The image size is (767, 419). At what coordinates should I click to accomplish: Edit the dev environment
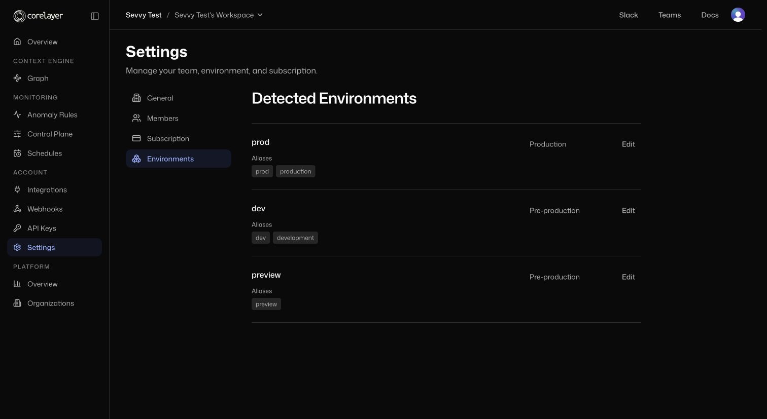628,210
